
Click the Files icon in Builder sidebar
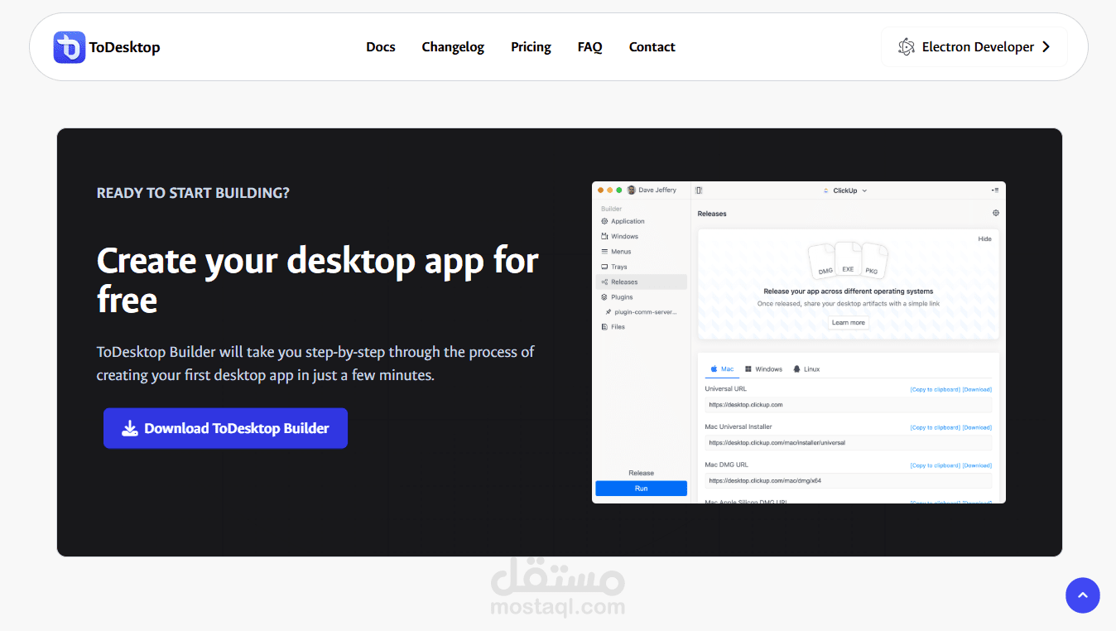tap(604, 327)
